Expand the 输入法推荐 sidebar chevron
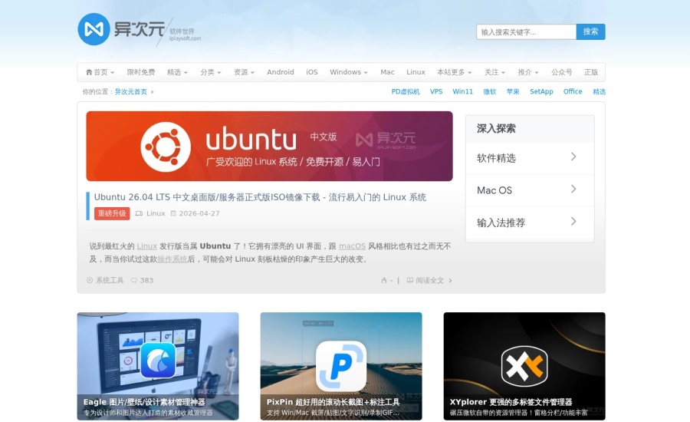Image resolution: width=690 pixels, height=422 pixels. click(573, 221)
